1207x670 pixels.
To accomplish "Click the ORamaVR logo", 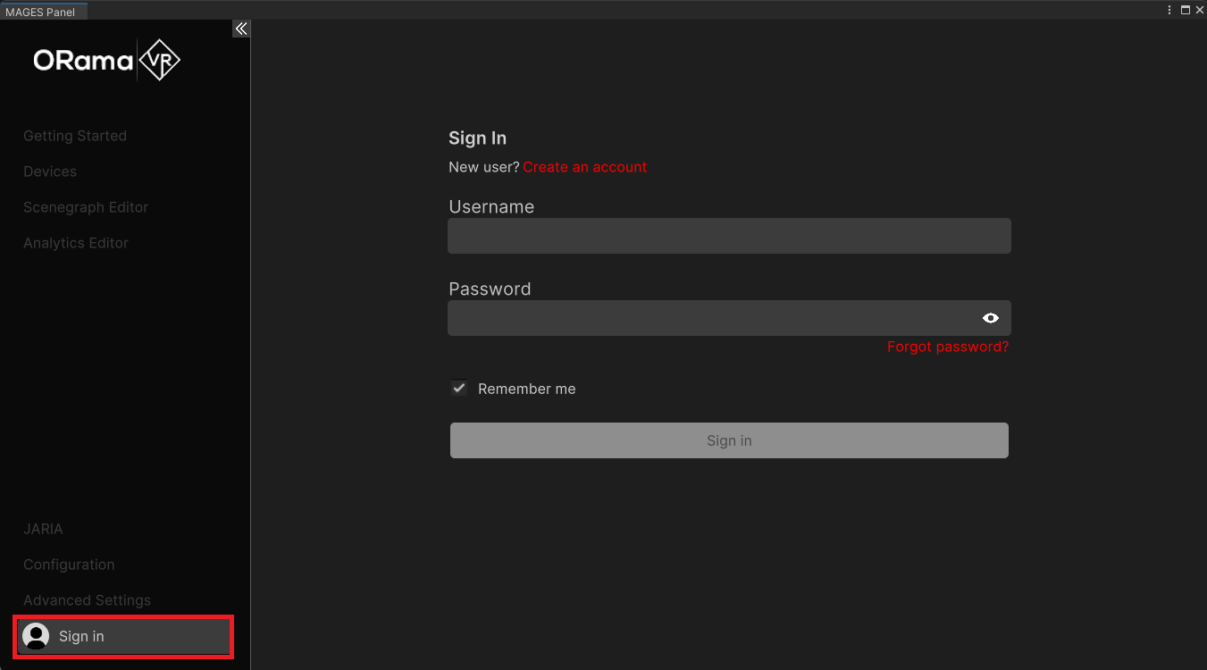I will click(x=107, y=61).
